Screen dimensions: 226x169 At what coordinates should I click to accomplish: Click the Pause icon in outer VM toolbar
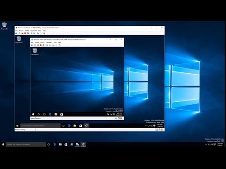(x=32, y=33)
